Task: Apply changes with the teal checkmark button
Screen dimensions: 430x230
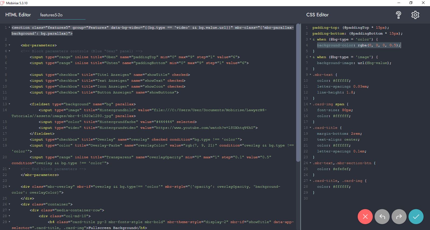Action: [416, 217]
